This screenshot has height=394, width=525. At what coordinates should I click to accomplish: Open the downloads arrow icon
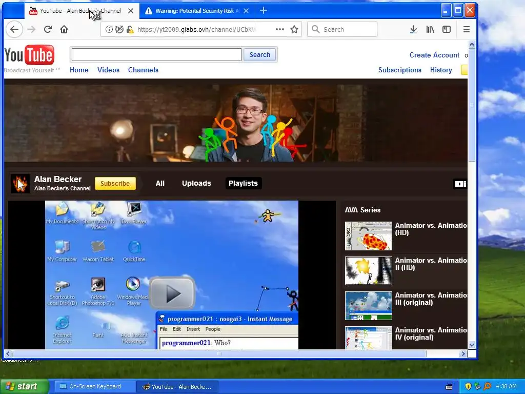414,29
